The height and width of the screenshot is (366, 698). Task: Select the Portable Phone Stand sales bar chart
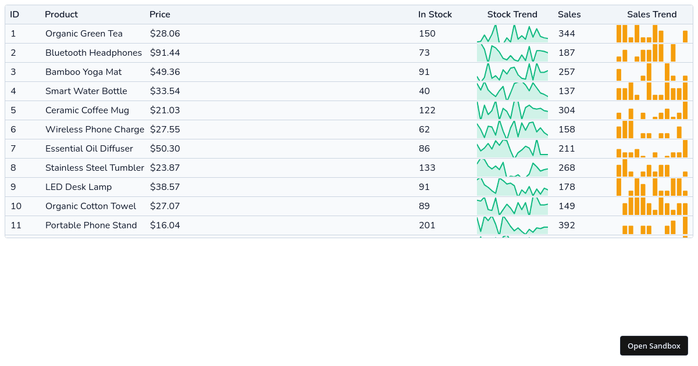[652, 225]
